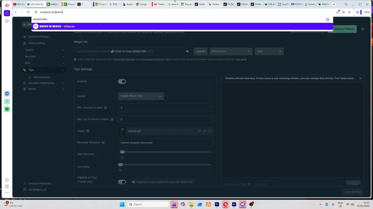Remove default.gif with the X icon
The image size is (373, 209).
(x=204, y=131)
